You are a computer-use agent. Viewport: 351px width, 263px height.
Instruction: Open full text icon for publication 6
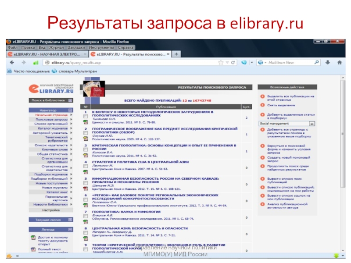86,205
